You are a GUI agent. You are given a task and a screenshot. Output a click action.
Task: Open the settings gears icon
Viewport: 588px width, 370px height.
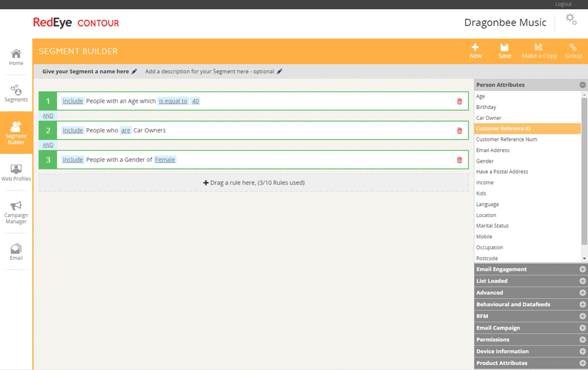[x=571, y=20]
